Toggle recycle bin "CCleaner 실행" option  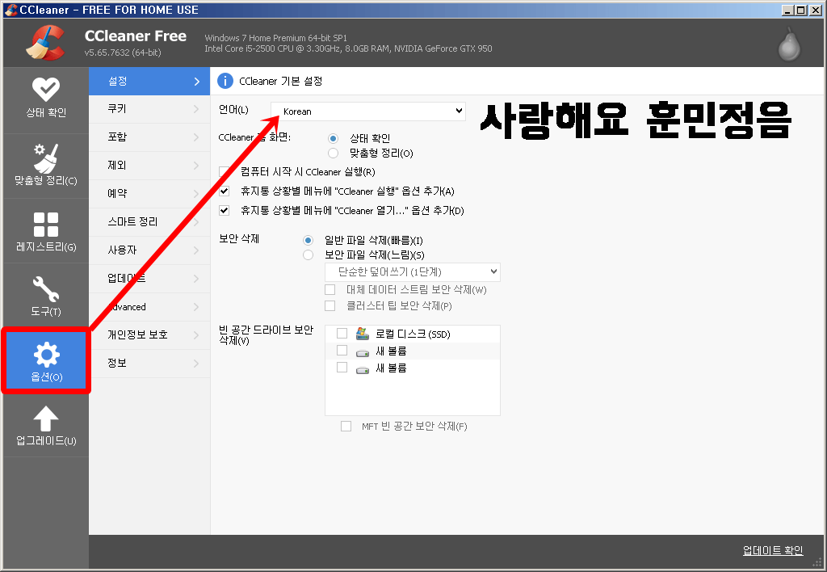pyautogui.click(x=225, y=191)
